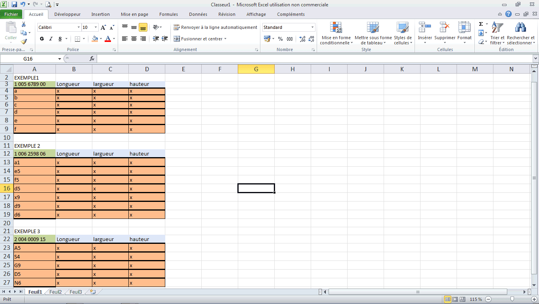Click the Mise en forme conditionnelle icon

pyautogui.click(x=336, y=28)
